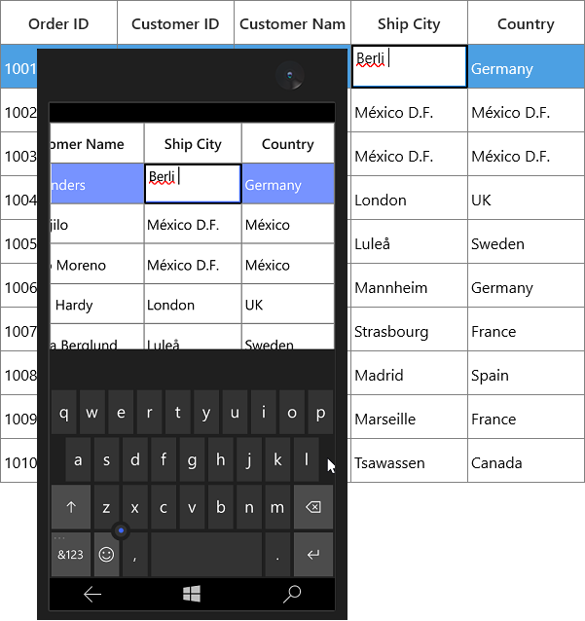Select Spain cell in background grid

[526, 373]
